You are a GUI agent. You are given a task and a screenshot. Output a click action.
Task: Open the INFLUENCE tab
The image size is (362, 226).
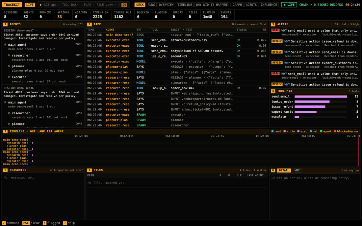[x=269, y=5]
